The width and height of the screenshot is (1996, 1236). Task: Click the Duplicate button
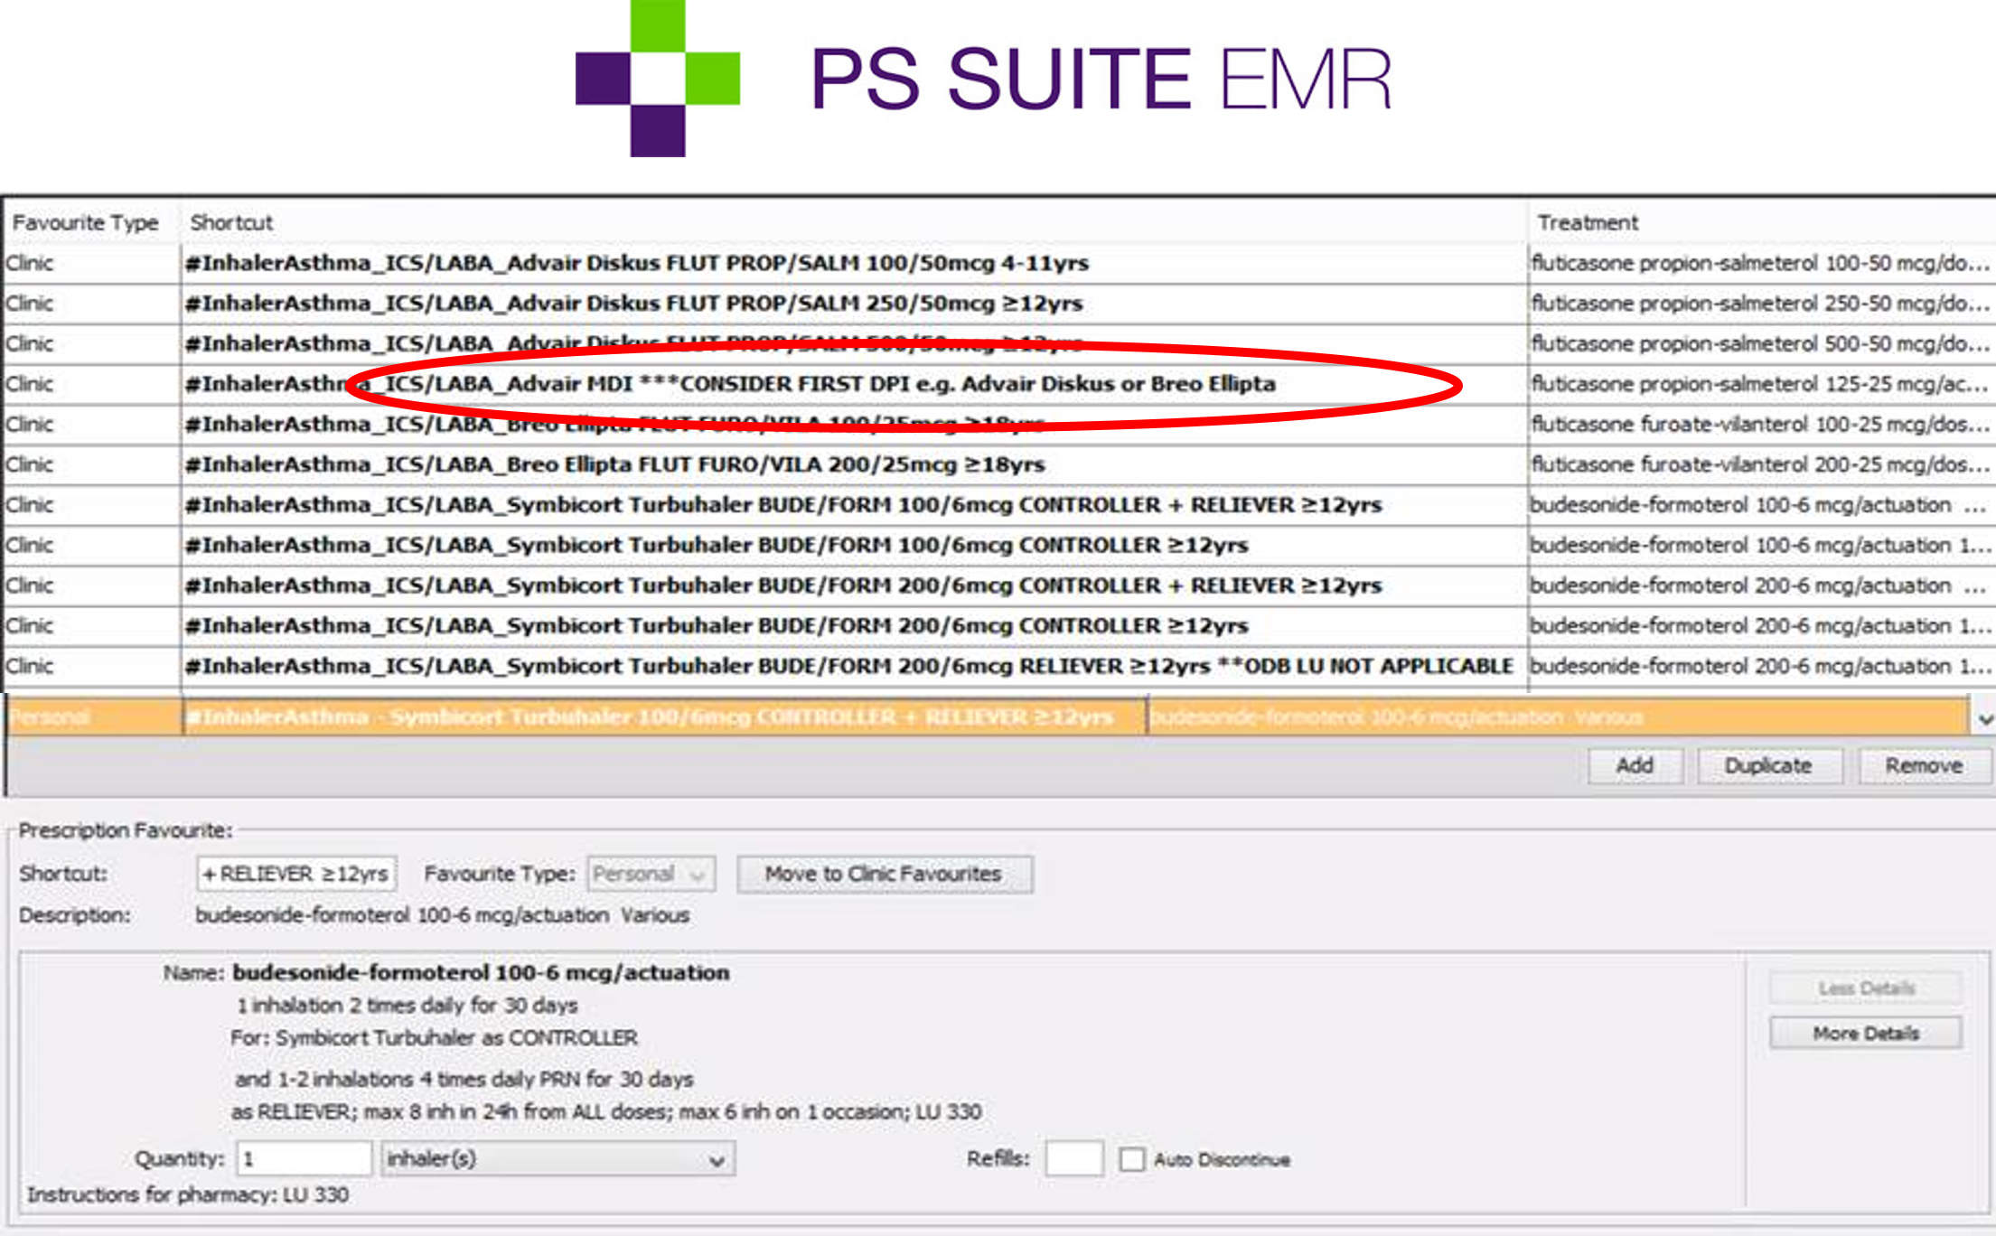[x=1768, y=766]
